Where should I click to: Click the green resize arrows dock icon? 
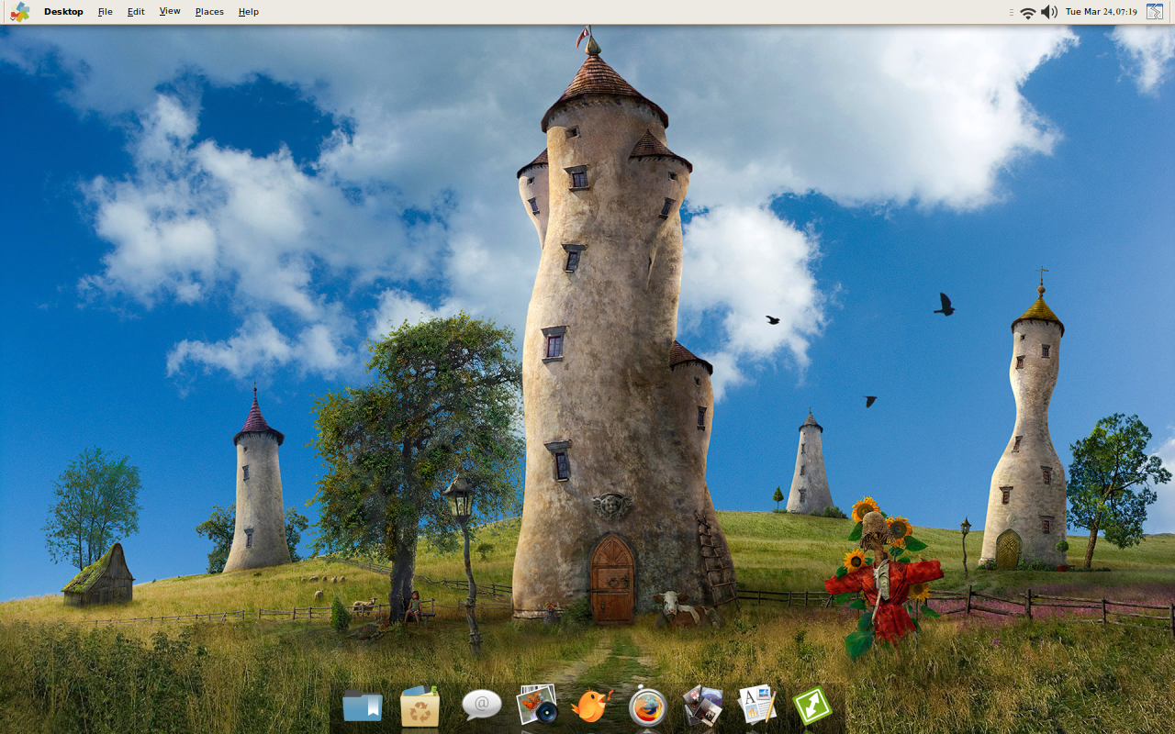point(812,706)
